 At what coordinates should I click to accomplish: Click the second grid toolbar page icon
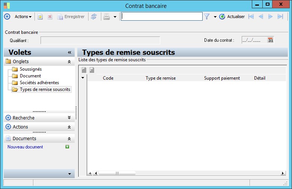pos(92,70)
